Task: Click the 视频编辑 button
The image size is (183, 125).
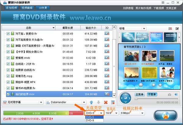Action: [27, 8]
